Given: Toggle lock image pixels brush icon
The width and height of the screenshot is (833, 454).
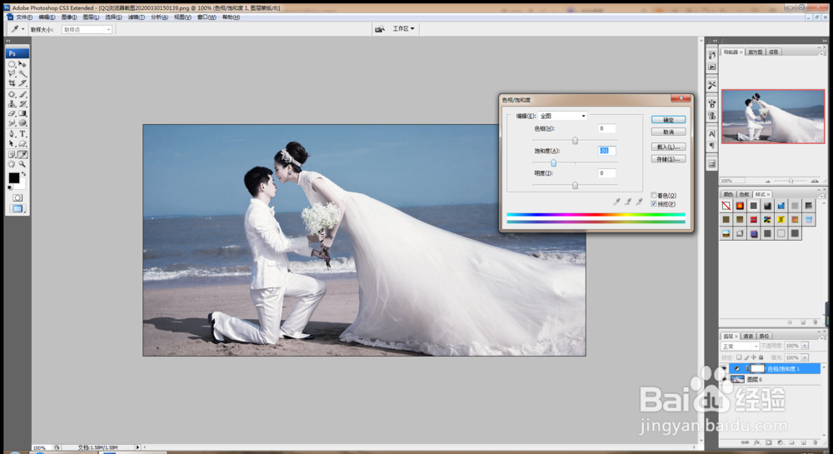Looking at the screenshot, I should (746, 357).
